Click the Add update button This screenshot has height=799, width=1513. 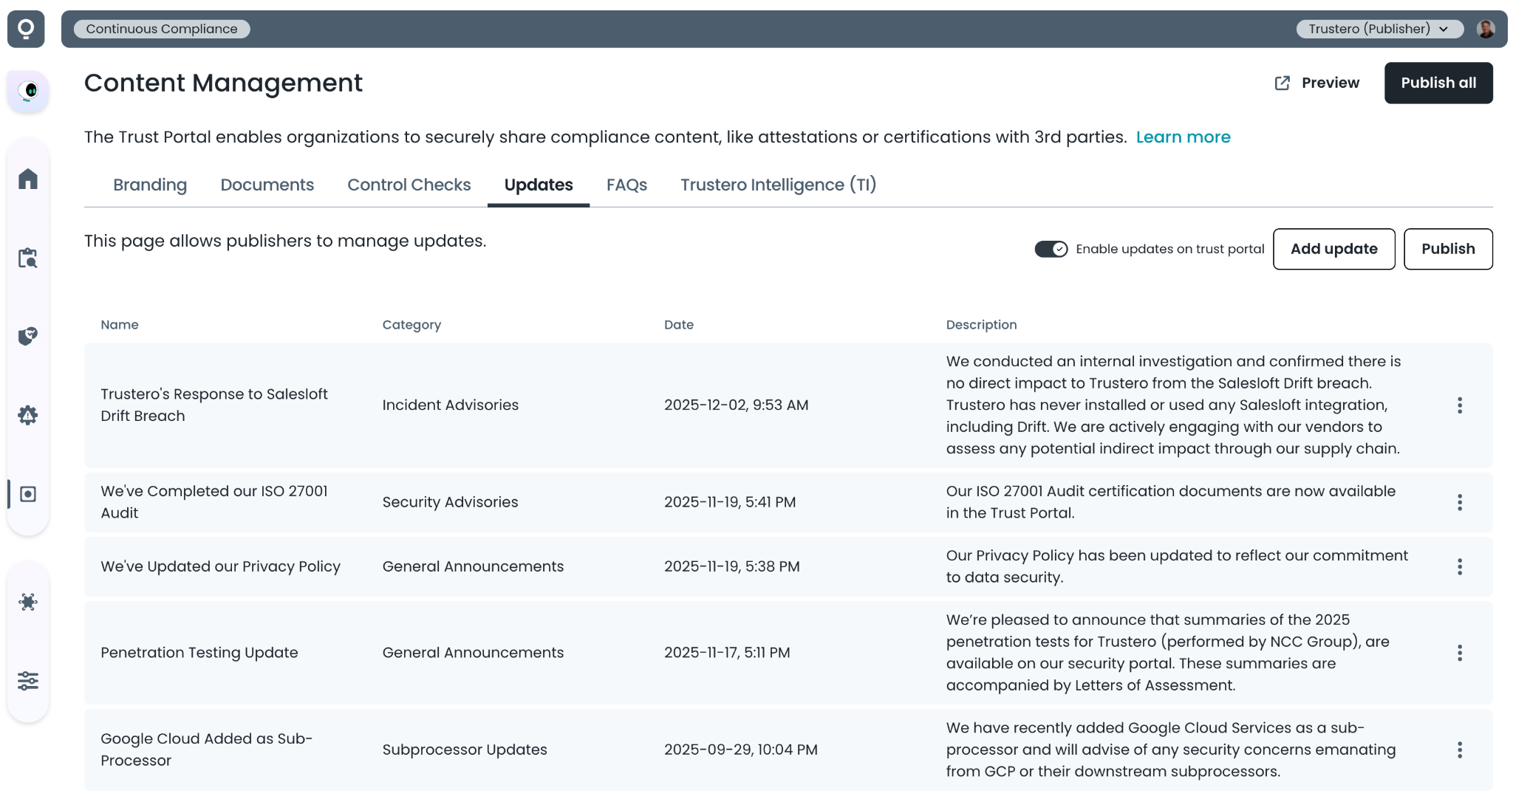pyautogui.click(x=1333, y=249)
